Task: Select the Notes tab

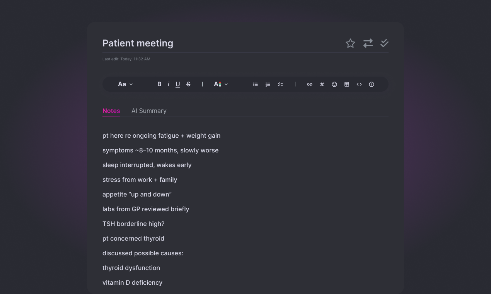Action: tap(111, 111)
